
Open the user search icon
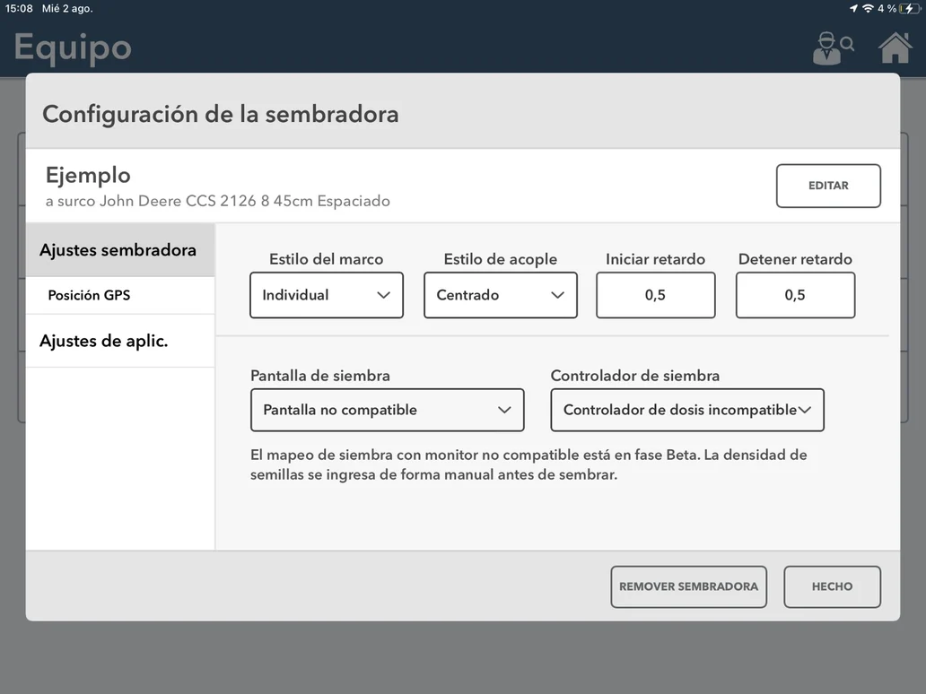(x=832, y=48)
